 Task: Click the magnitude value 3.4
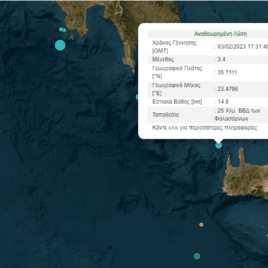click(x=221, y=59)
